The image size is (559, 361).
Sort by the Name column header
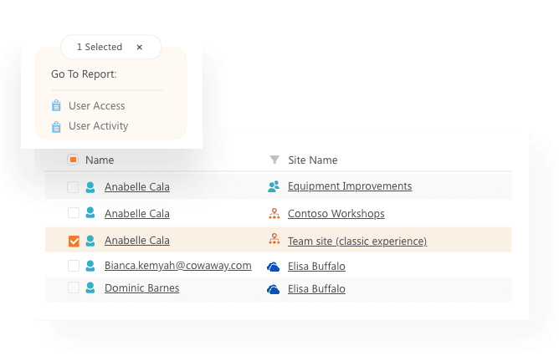[x=100, y=160]
